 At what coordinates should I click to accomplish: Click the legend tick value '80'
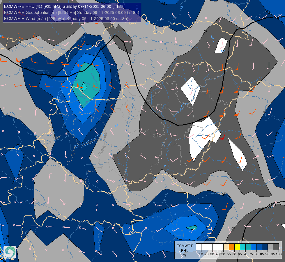pyautogui.click(x=257, y=254)
